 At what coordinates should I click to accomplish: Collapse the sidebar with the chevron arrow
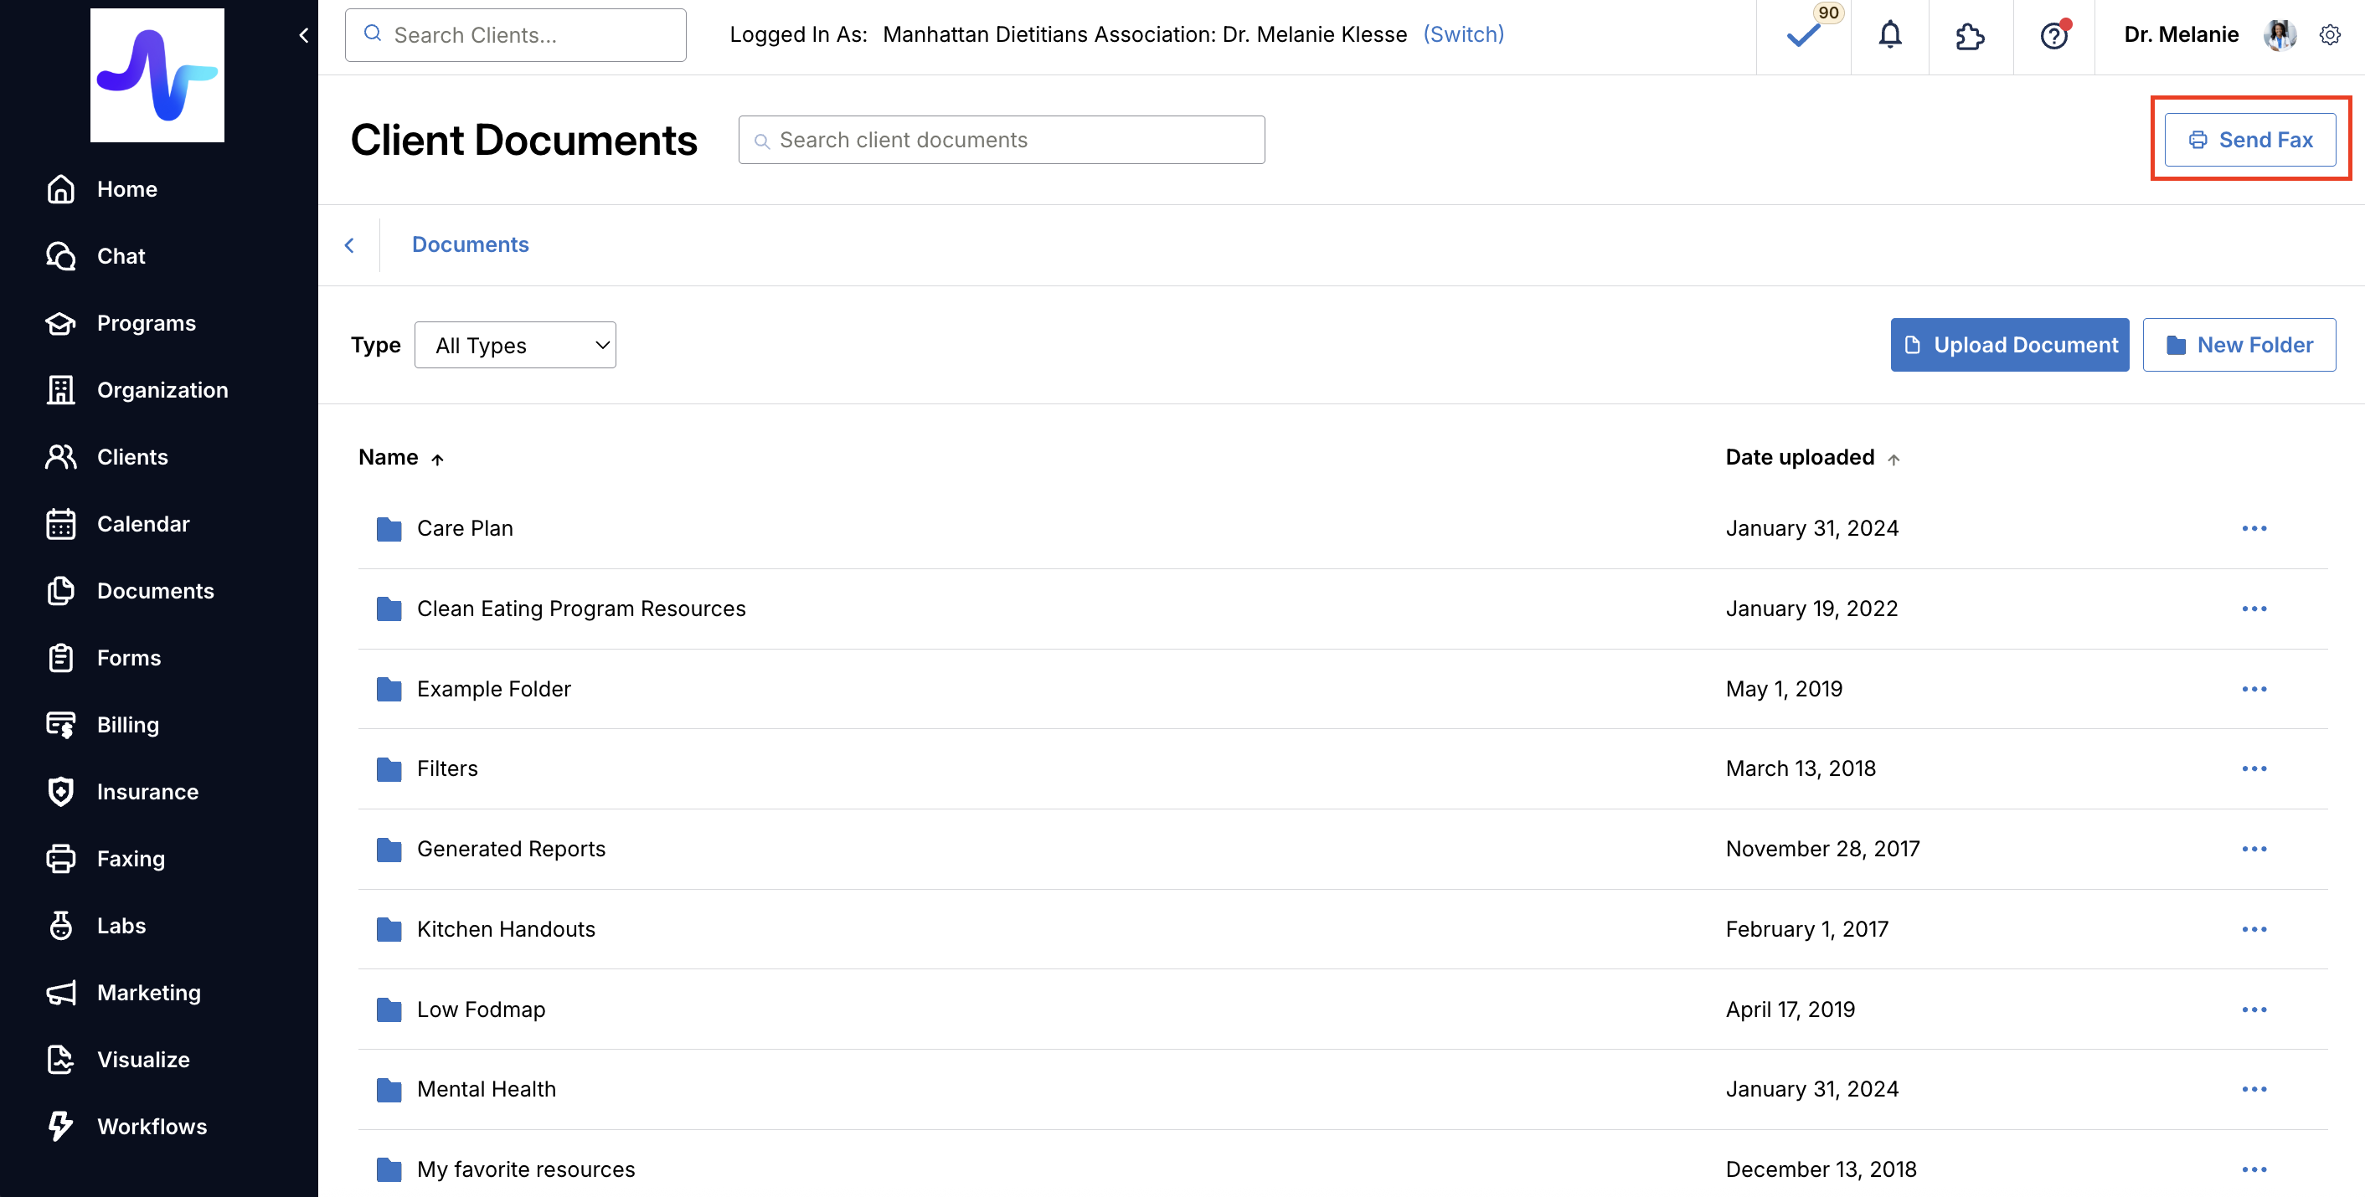[304, 35]
